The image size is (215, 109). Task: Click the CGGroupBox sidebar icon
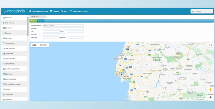4,43
